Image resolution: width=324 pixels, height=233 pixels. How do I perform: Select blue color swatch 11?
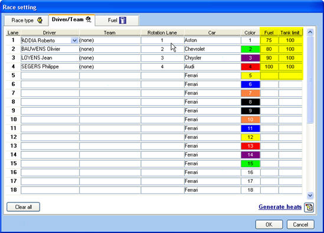[250, 128]
